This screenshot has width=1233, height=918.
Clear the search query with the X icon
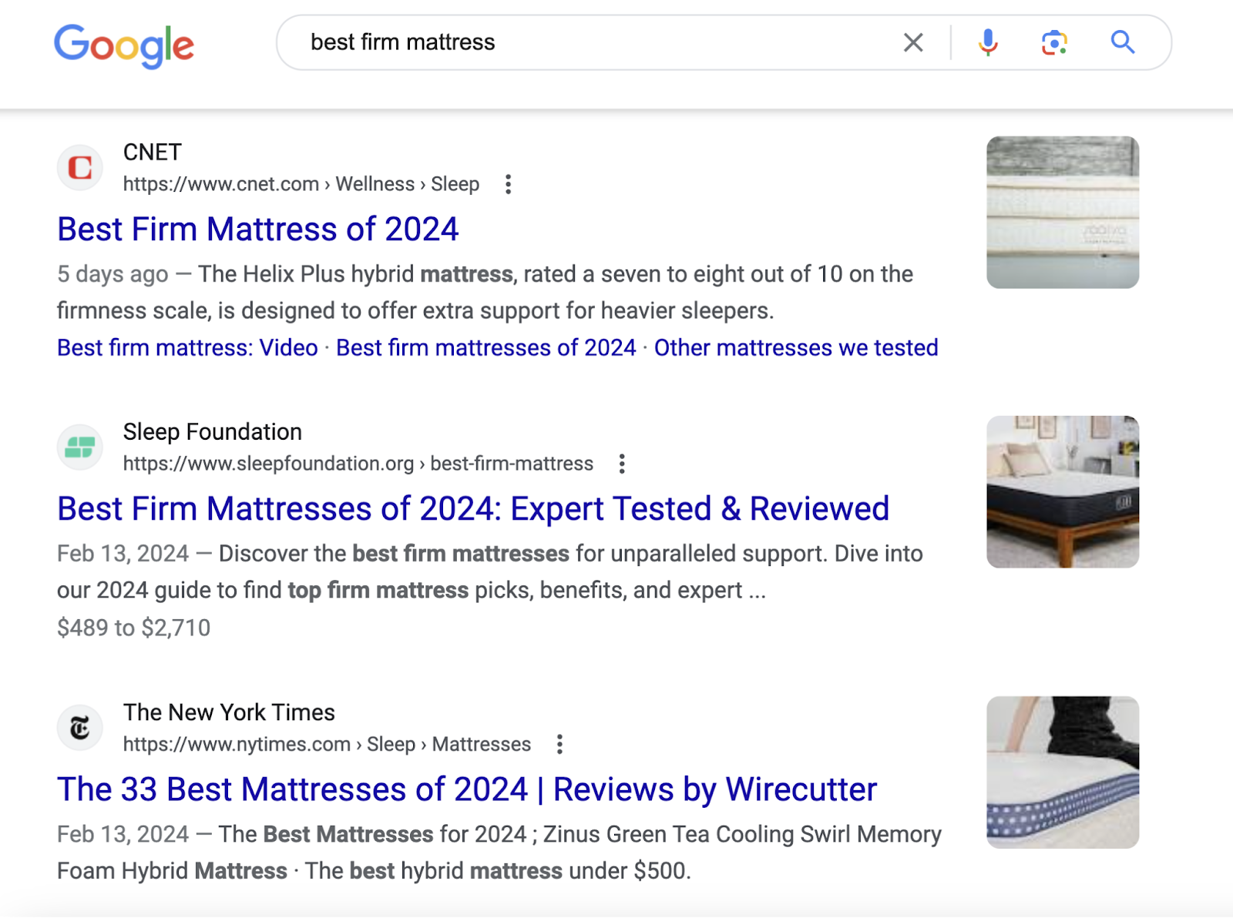913,42
